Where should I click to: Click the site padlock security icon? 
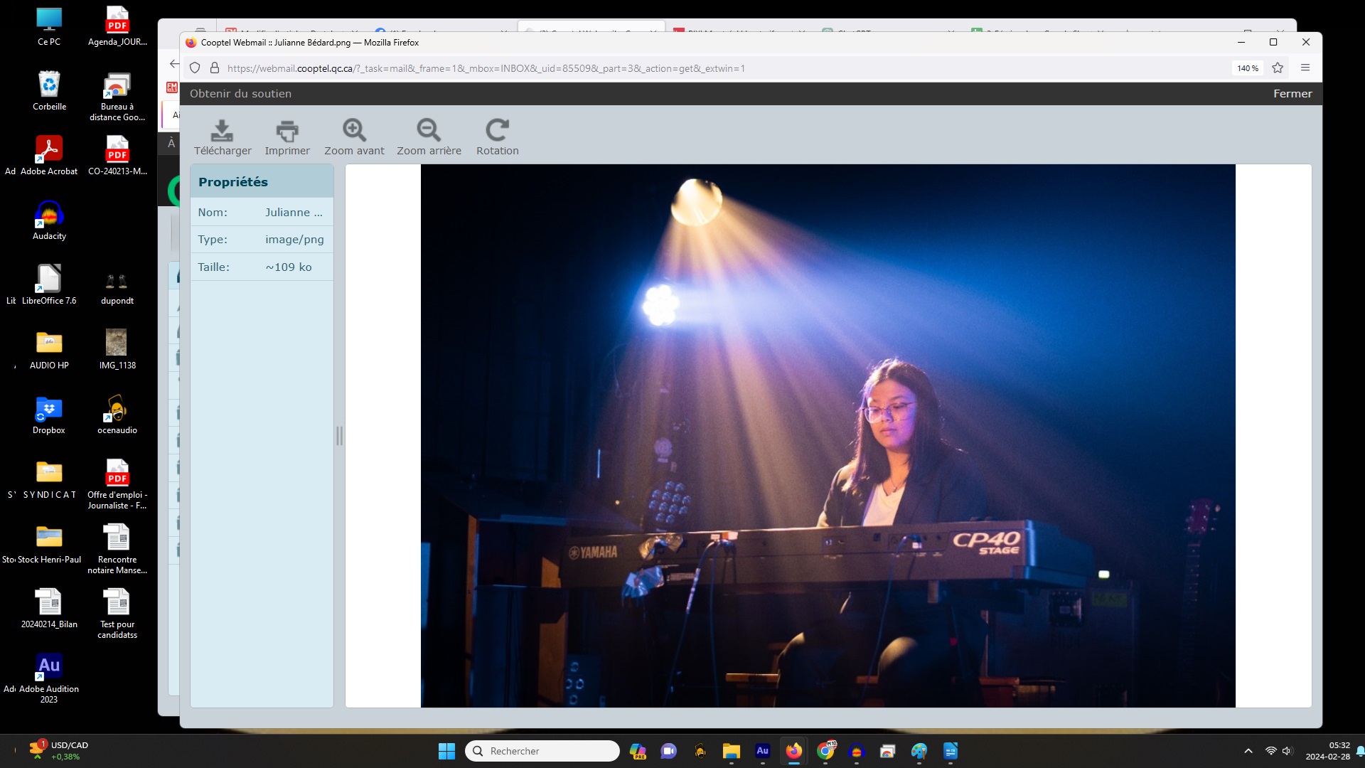[214, 68]
